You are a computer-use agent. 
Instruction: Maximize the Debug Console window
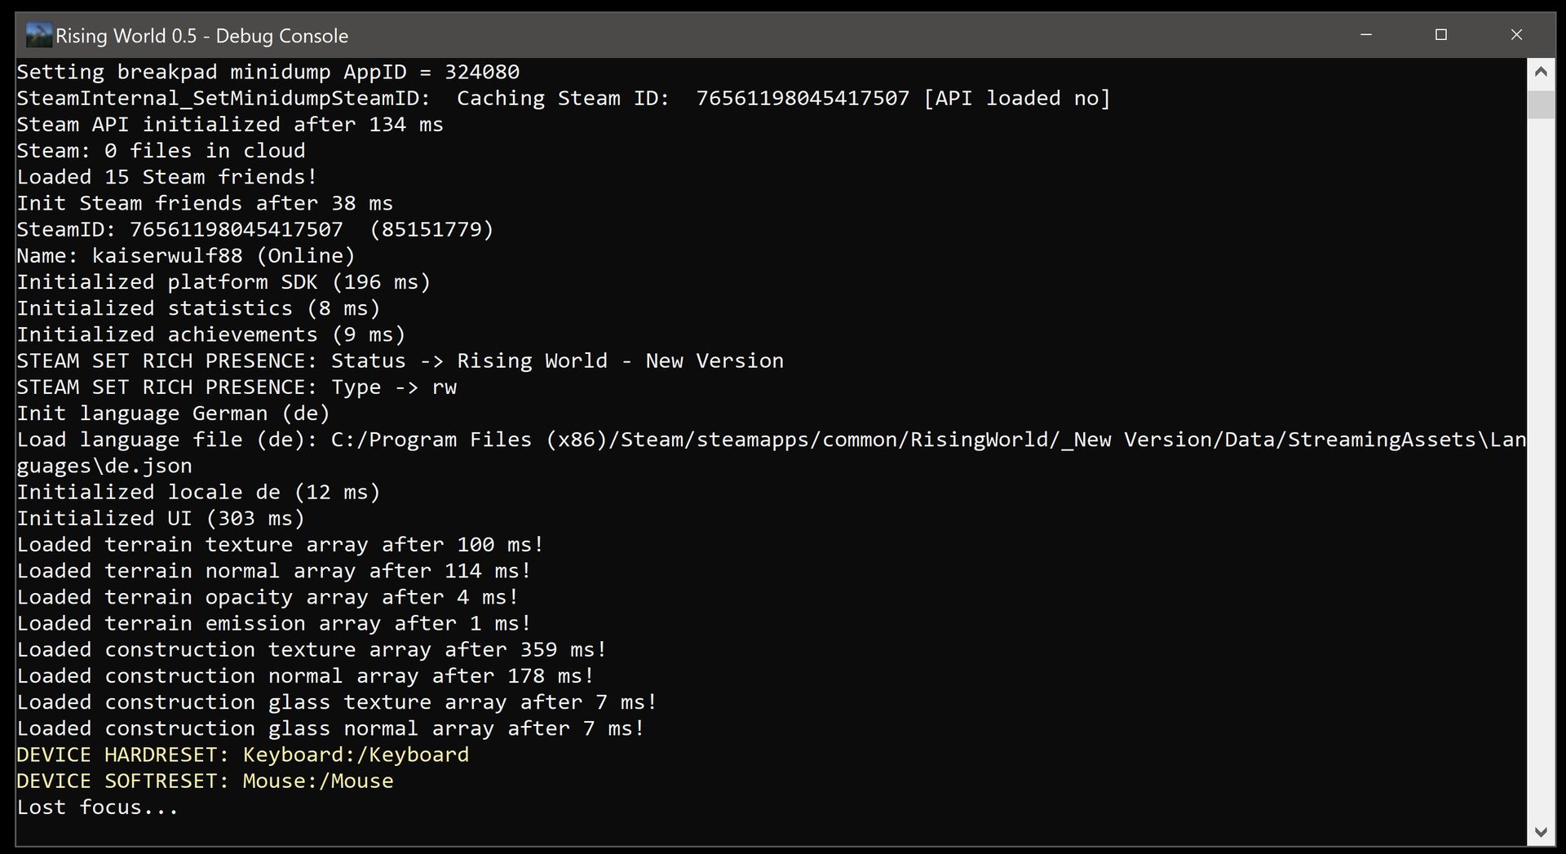pos(1441,35)
